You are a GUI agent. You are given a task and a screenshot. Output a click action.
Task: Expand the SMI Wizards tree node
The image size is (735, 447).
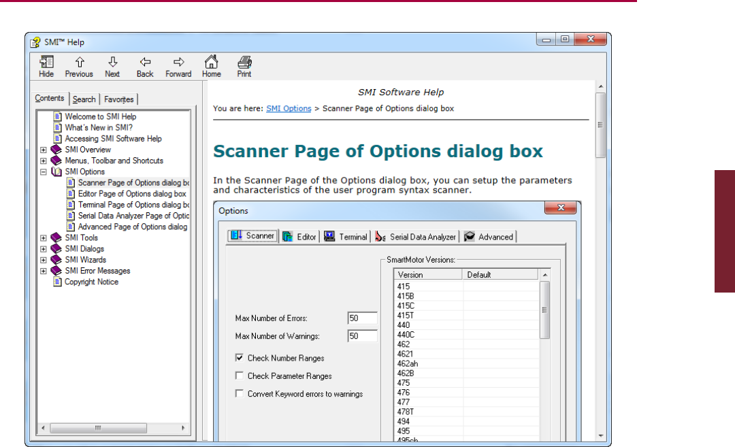click(44, 260)
